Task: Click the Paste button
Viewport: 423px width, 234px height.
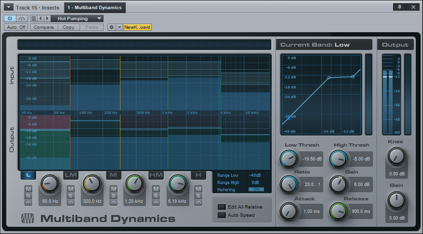Action: click(x=92, y=27)
